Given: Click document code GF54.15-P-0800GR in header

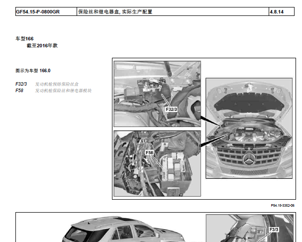Looking at the screenshot, I should pyautogui.click(x=38, y=12).
